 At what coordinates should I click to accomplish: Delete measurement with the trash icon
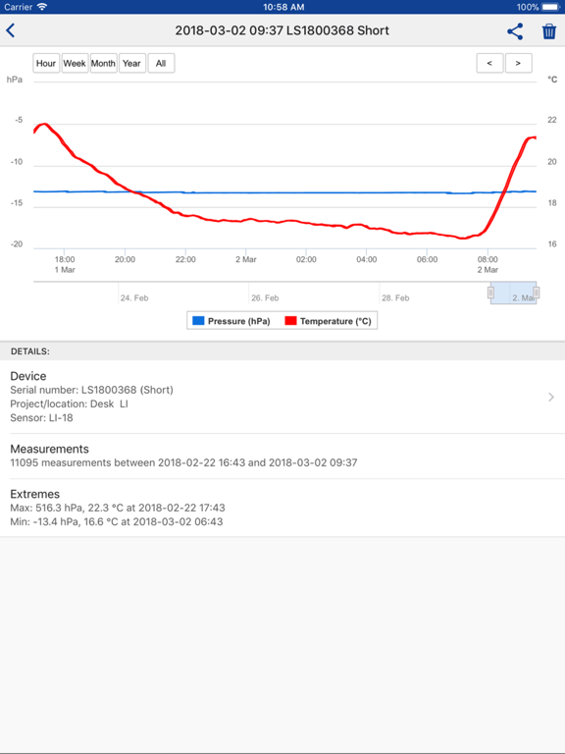549,31
